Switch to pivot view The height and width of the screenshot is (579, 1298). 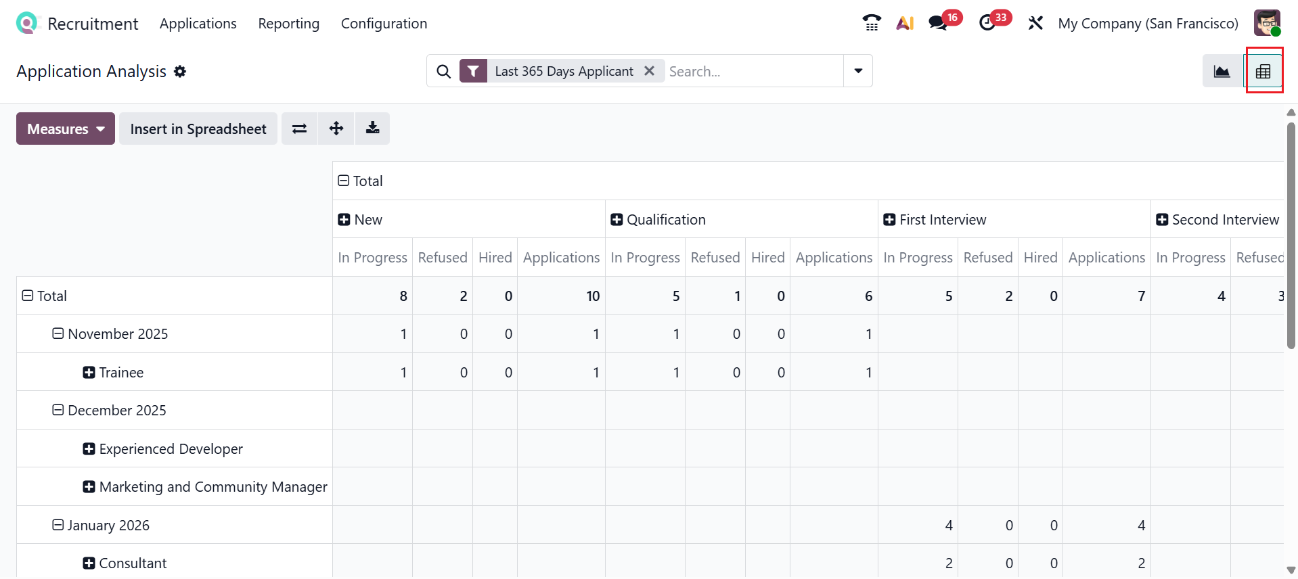(x=1263, y=71)
